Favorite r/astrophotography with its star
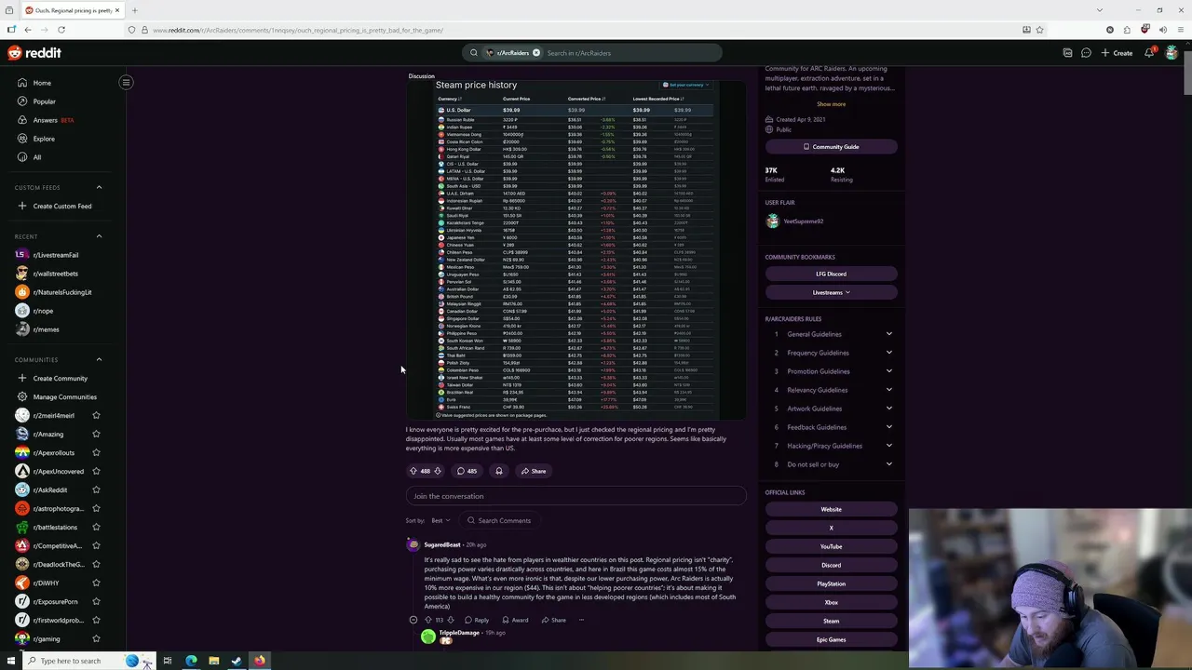The width and height of the screenshot is (1192, 670). tap(96, 508)
